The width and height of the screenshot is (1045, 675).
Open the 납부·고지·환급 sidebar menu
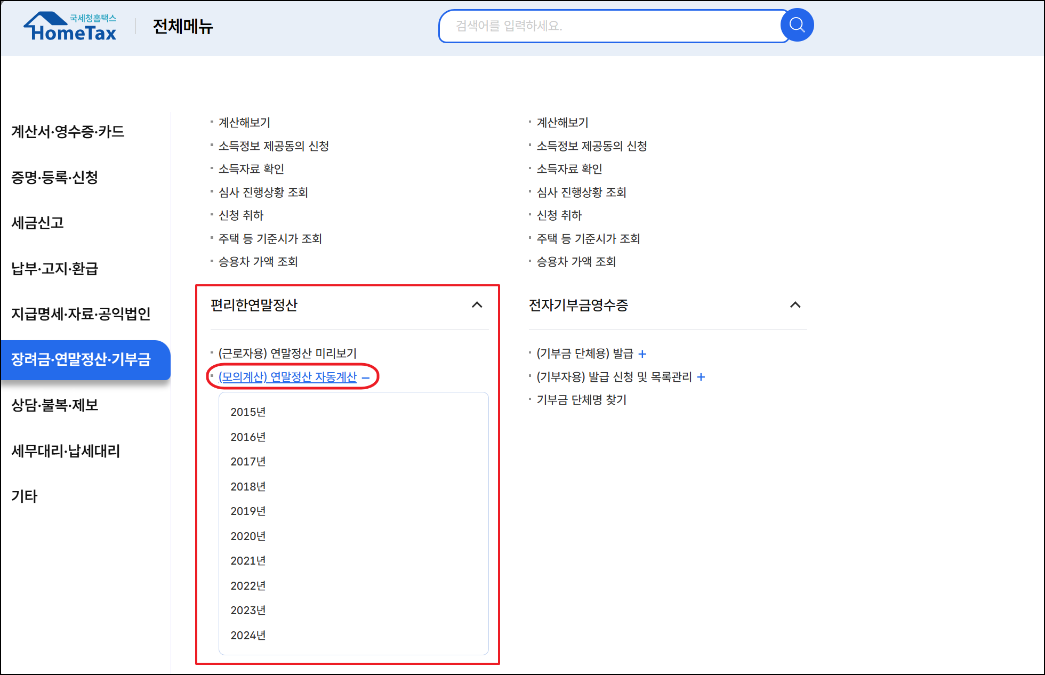(55, 268)
